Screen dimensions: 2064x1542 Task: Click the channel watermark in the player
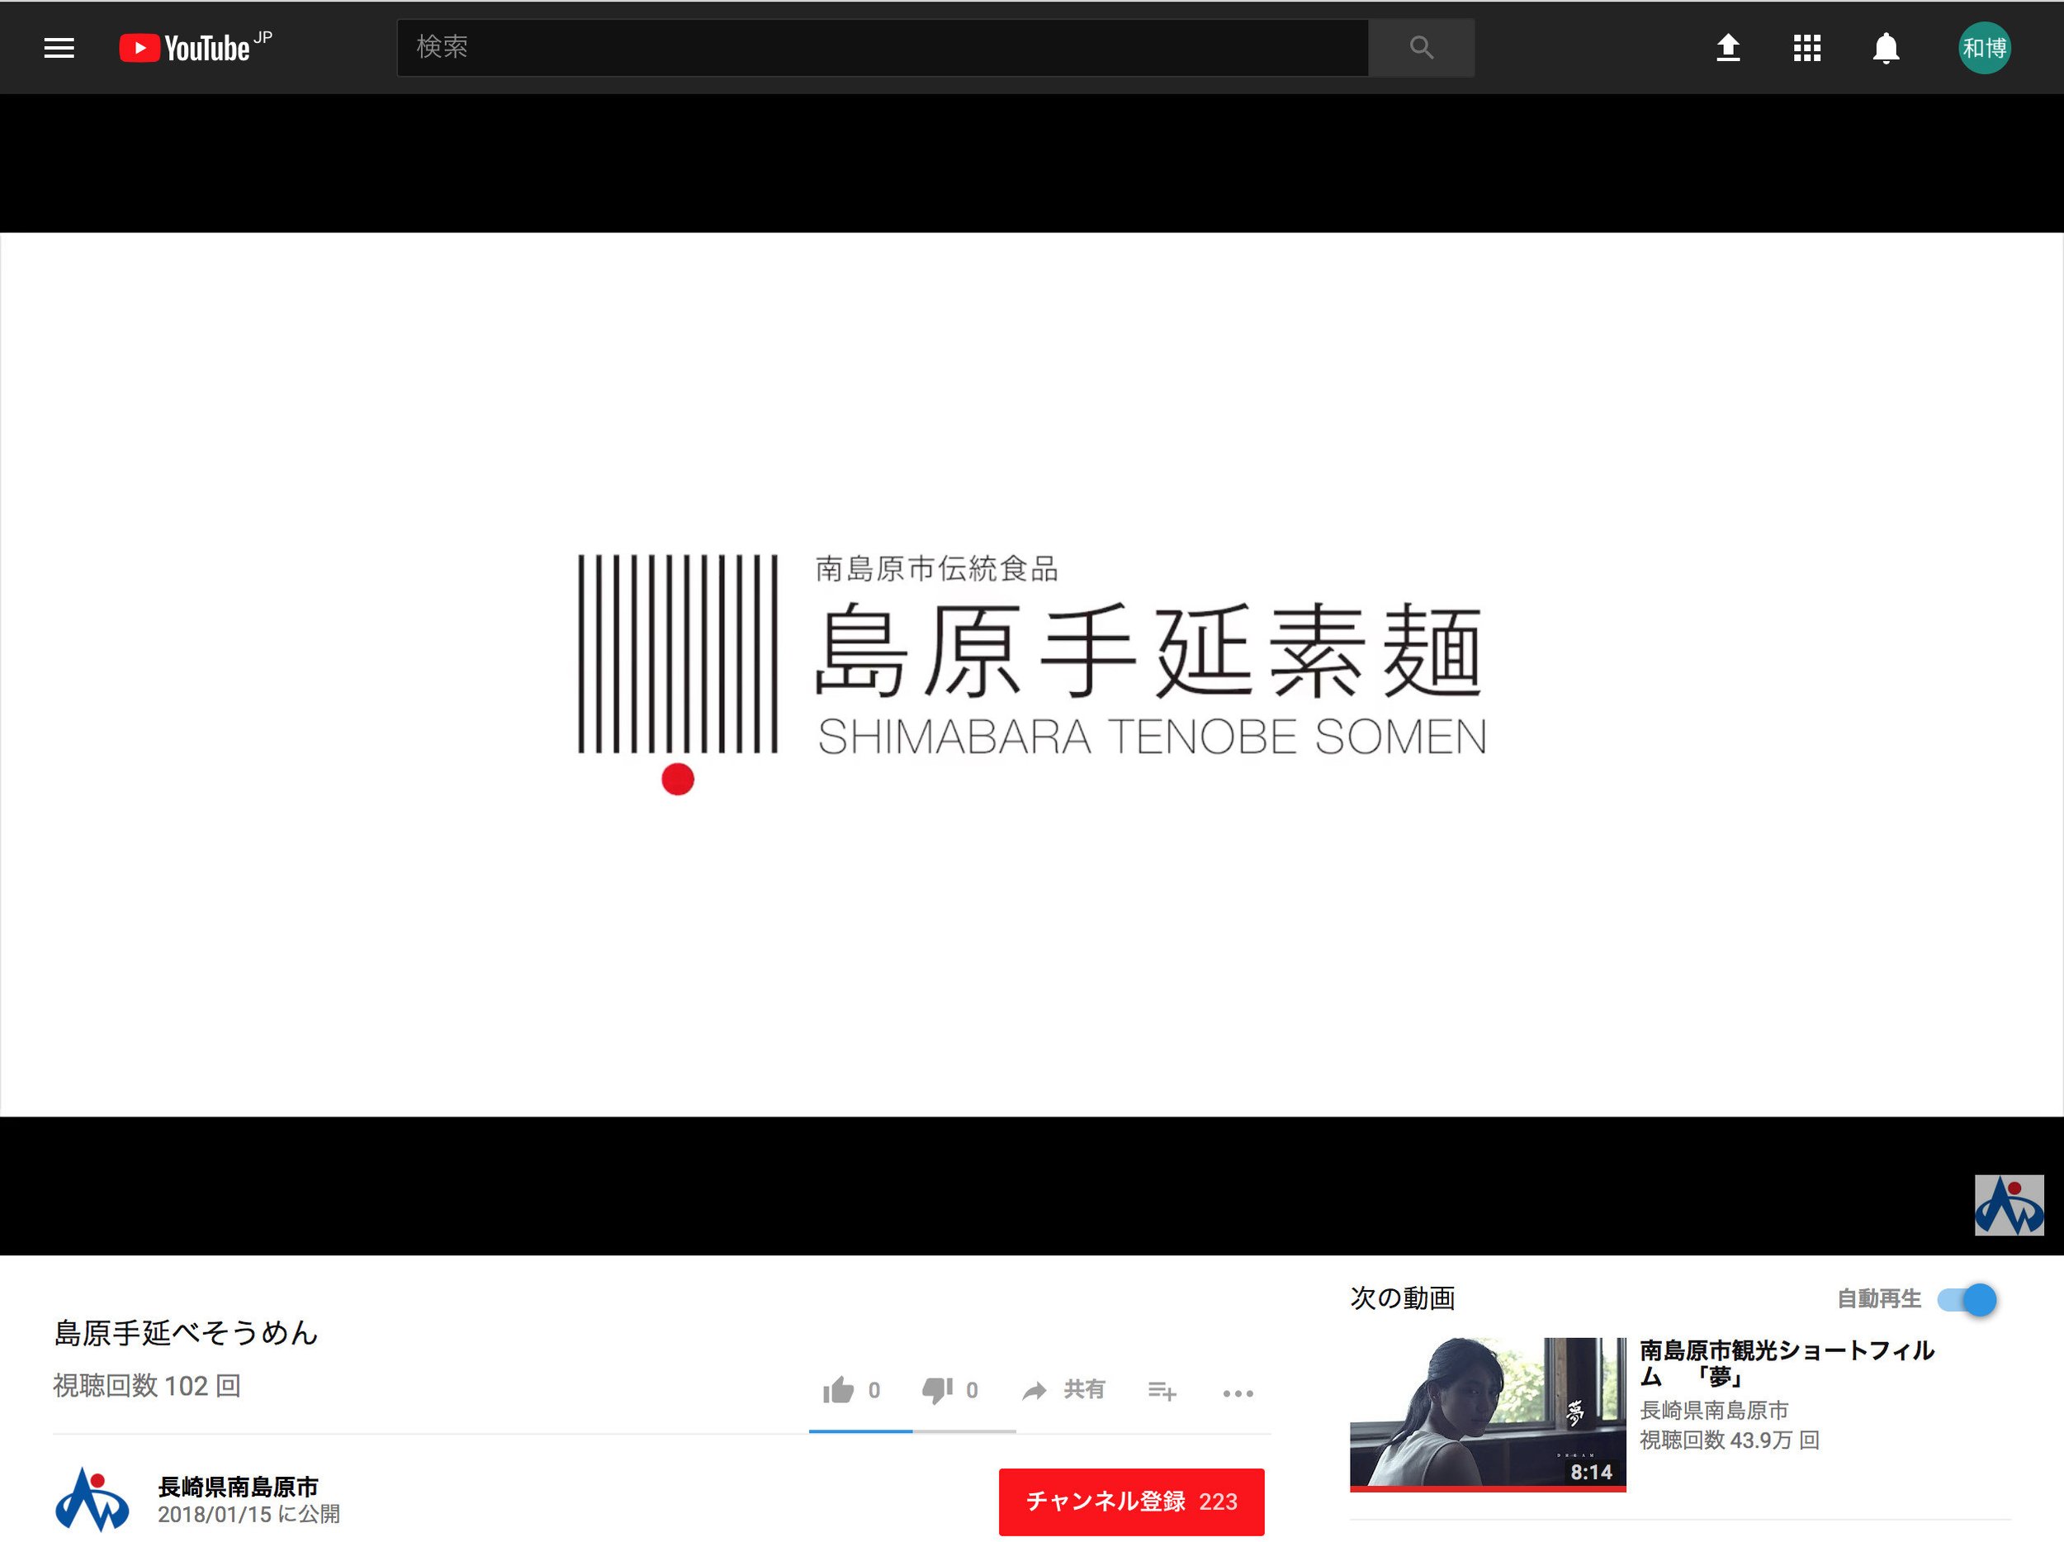point(2009,1205)
